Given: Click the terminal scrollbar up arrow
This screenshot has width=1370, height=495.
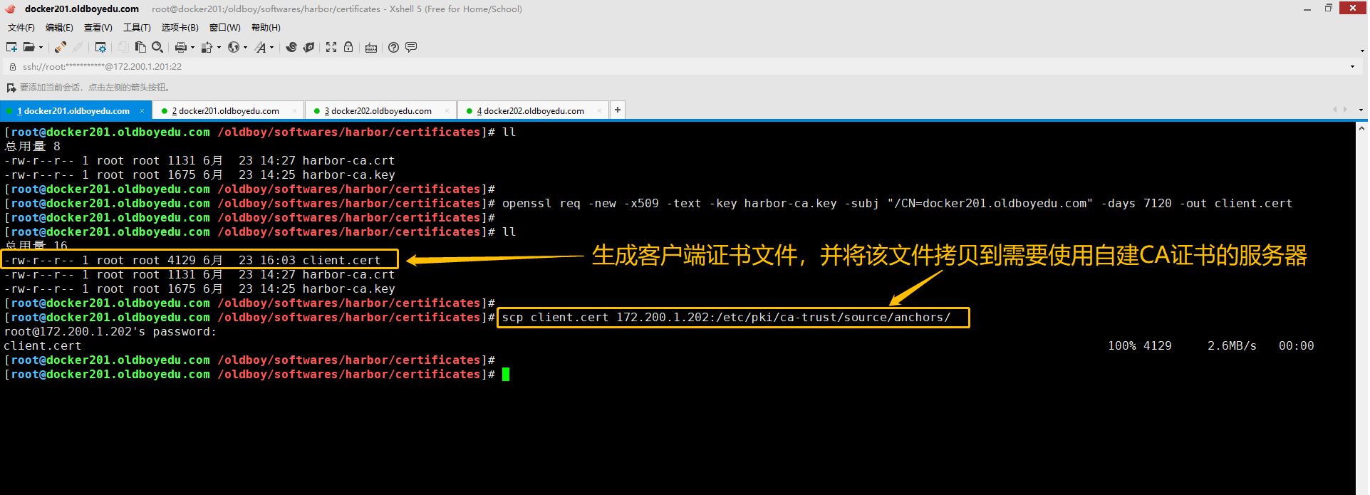Looking at the screenshot, I should (x=1361, y=128).
